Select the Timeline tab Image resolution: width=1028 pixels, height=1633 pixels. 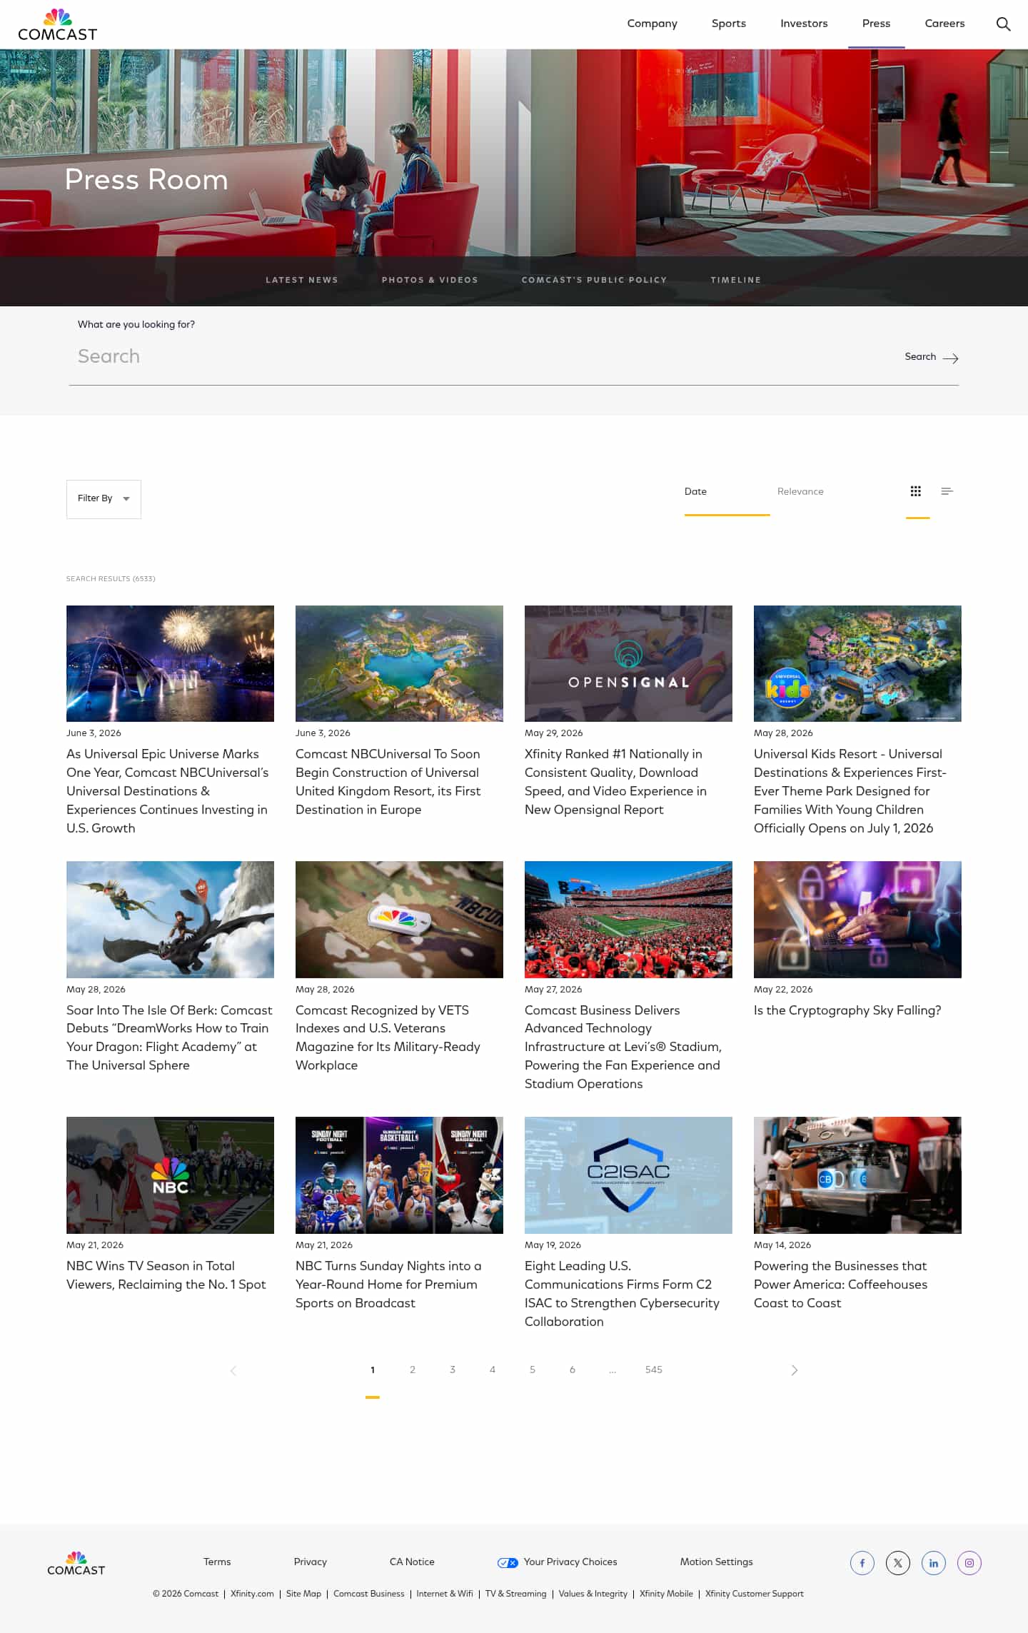(735, 280)
